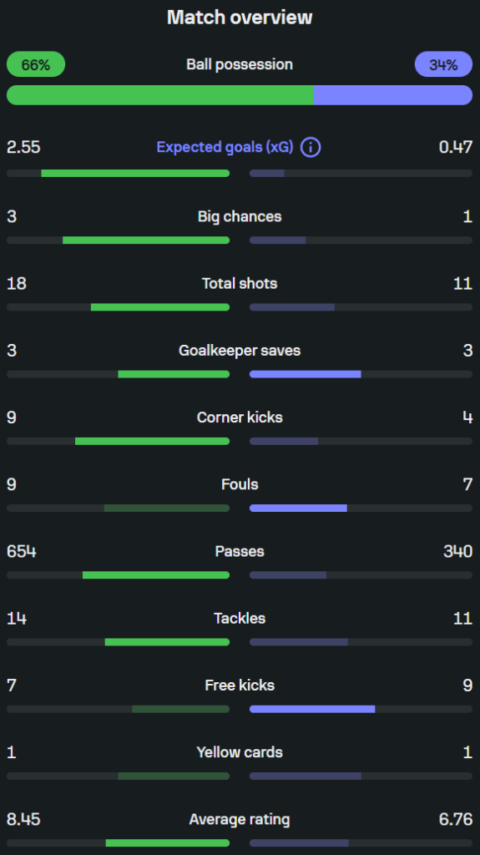
Task: Select the 34% possession badge
Action: point(443,64)
